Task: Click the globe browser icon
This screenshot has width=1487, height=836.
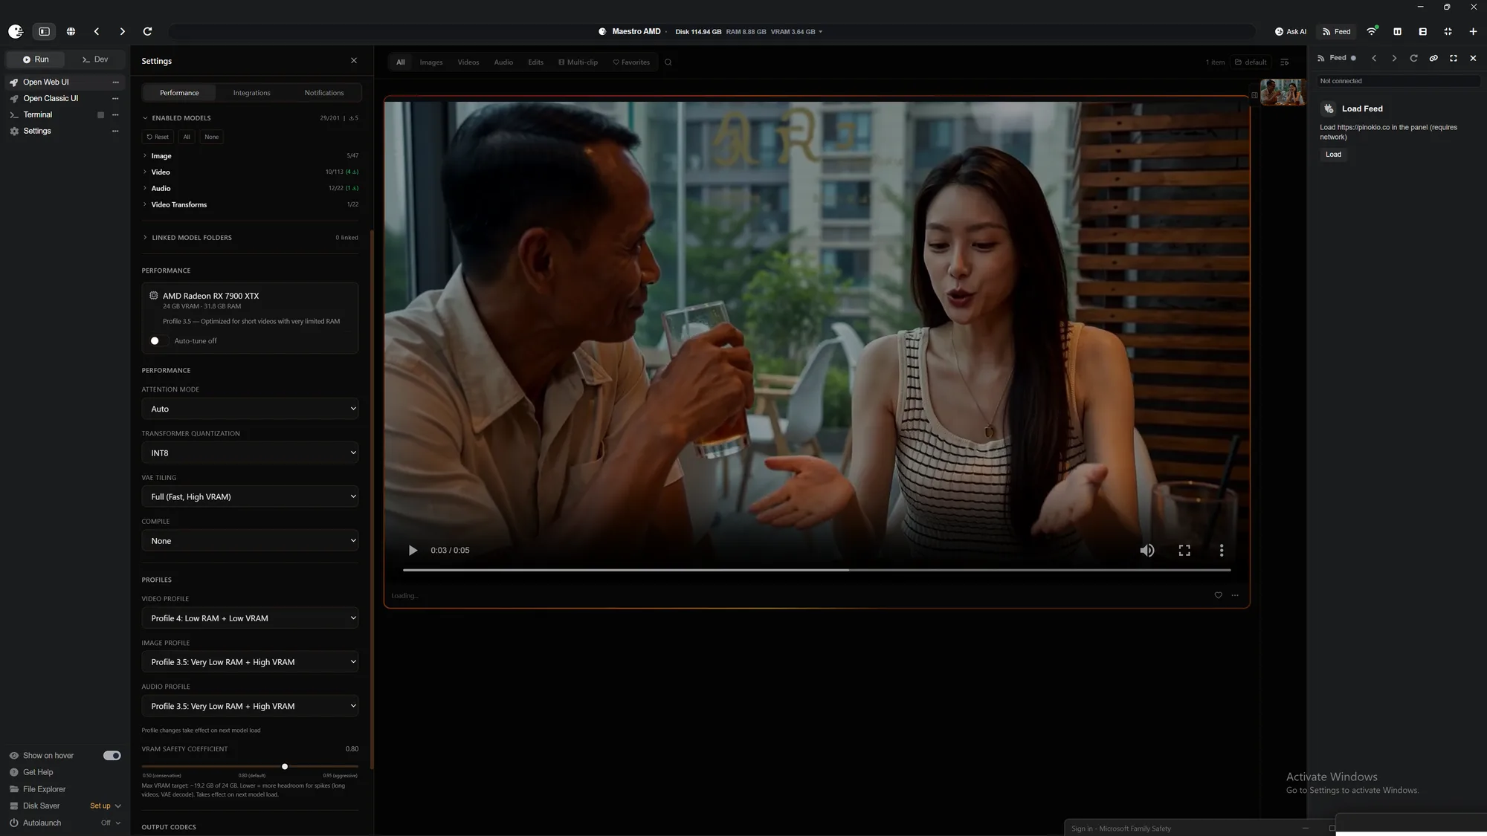Action: click(x=71, y=31)
